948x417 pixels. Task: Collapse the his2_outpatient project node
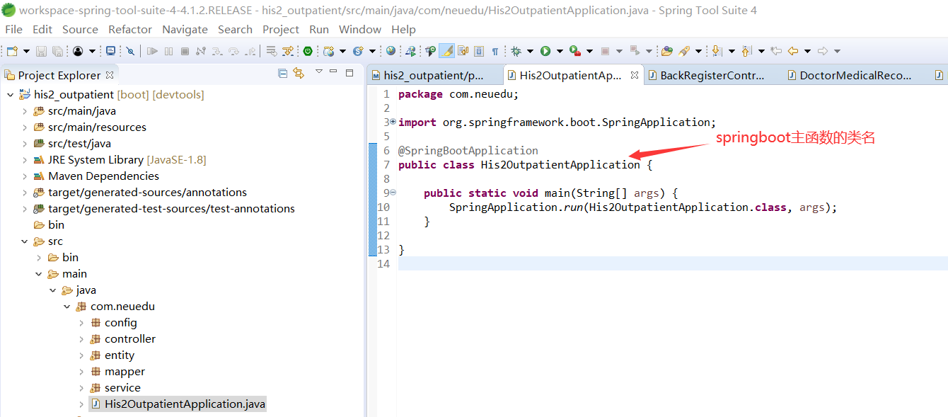10,95
